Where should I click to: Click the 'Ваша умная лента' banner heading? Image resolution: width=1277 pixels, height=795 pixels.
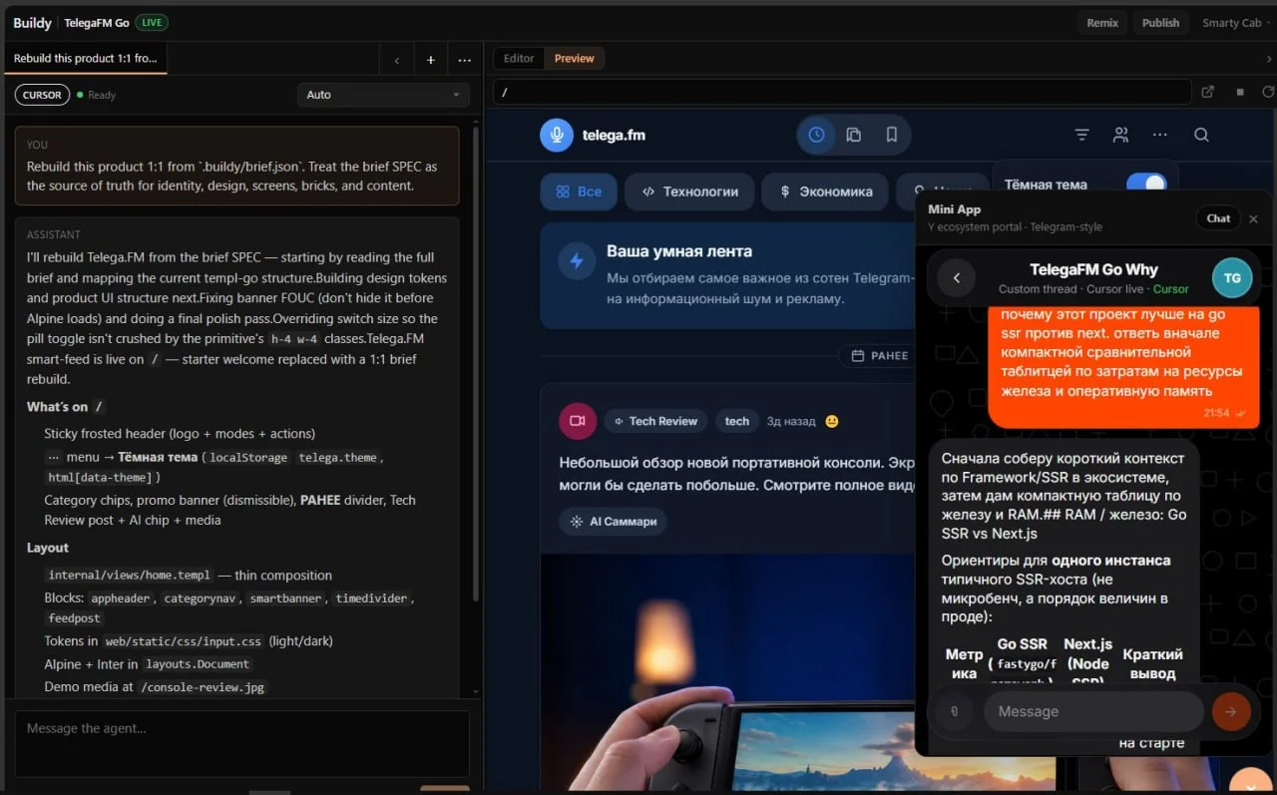coord(679,251)
